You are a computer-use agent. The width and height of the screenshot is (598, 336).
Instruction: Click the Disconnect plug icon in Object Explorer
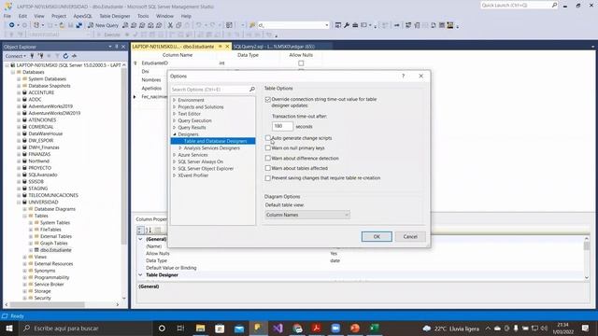(40, 56)
